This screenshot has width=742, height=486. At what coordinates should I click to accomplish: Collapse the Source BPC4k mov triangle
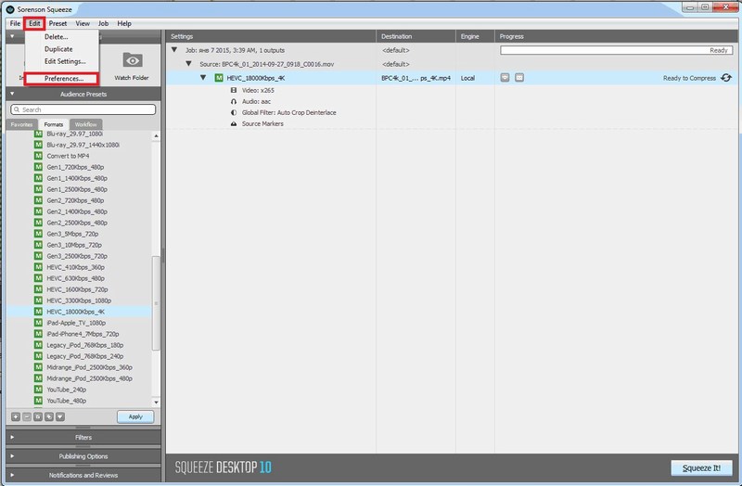coord(188,63)
